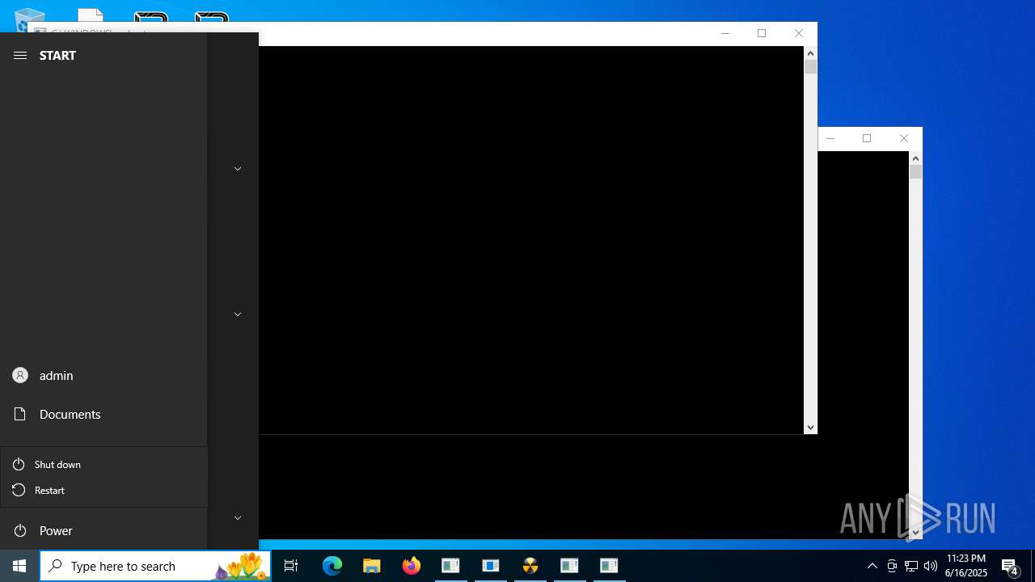1035x582 pixels.
Task: Click the Meet Now tray icon
Action: tap(892, 566)
